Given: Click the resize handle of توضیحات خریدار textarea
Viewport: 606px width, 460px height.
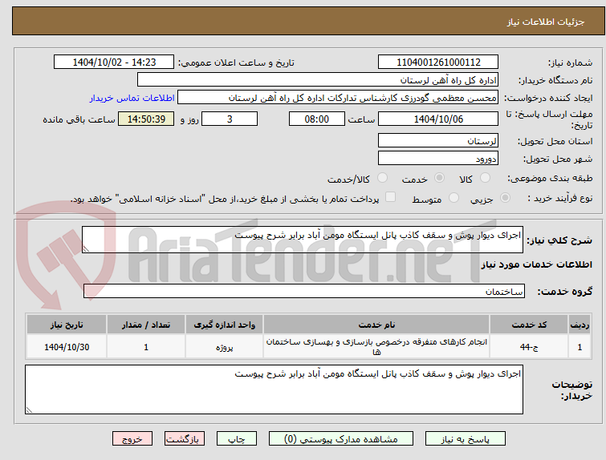Looking at the screenshot, I should (x=29, y=410).
